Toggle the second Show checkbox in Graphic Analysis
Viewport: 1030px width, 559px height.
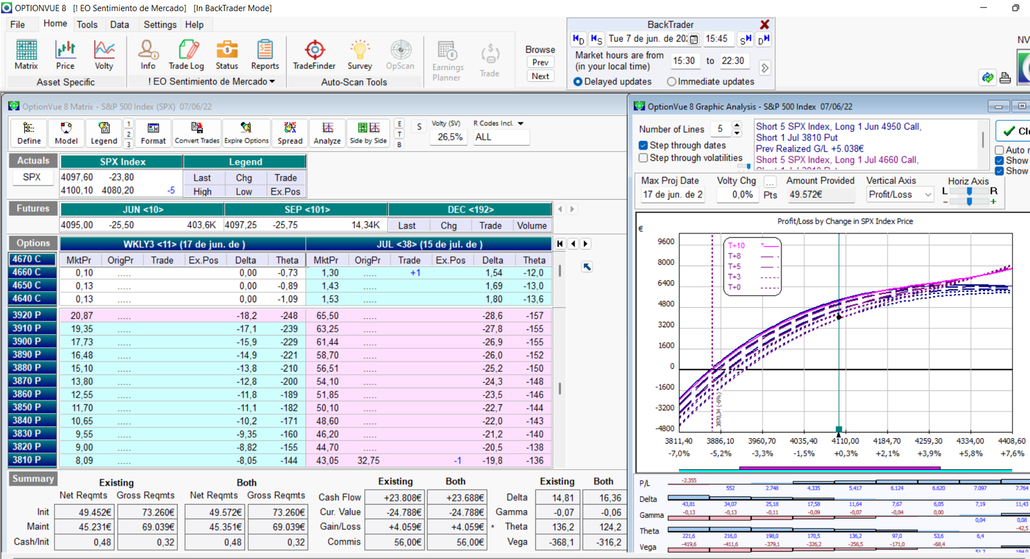click(1000, 171)
